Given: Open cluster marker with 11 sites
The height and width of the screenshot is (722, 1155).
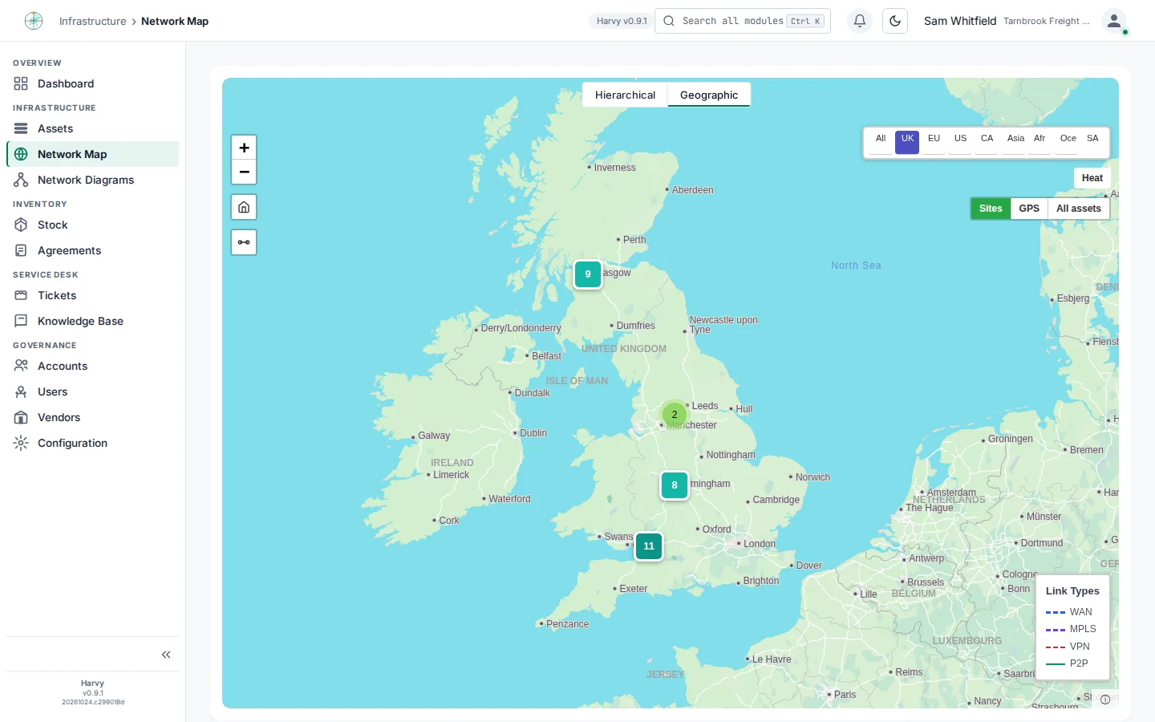Looking at the screenshot, I should [x=649, y=546].
